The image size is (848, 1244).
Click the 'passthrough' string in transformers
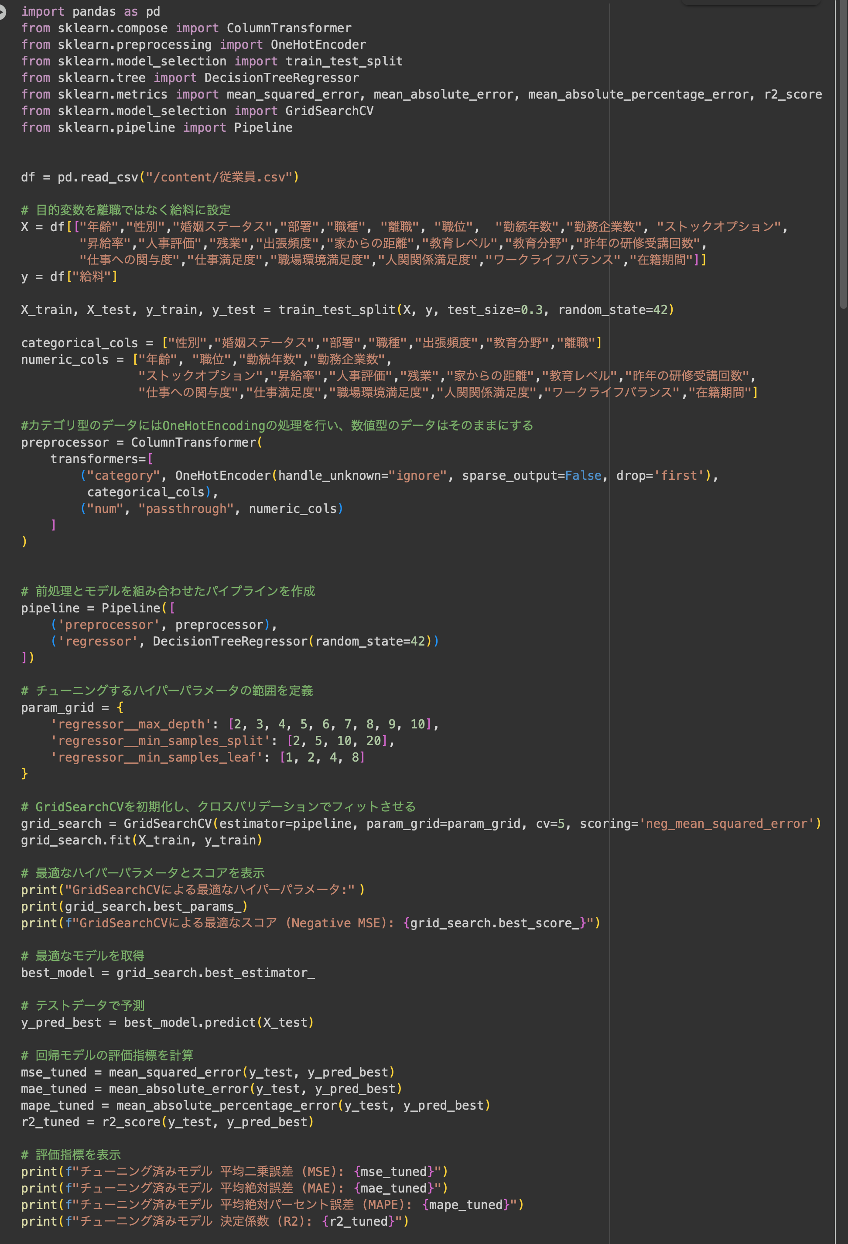tap(186, 509)
